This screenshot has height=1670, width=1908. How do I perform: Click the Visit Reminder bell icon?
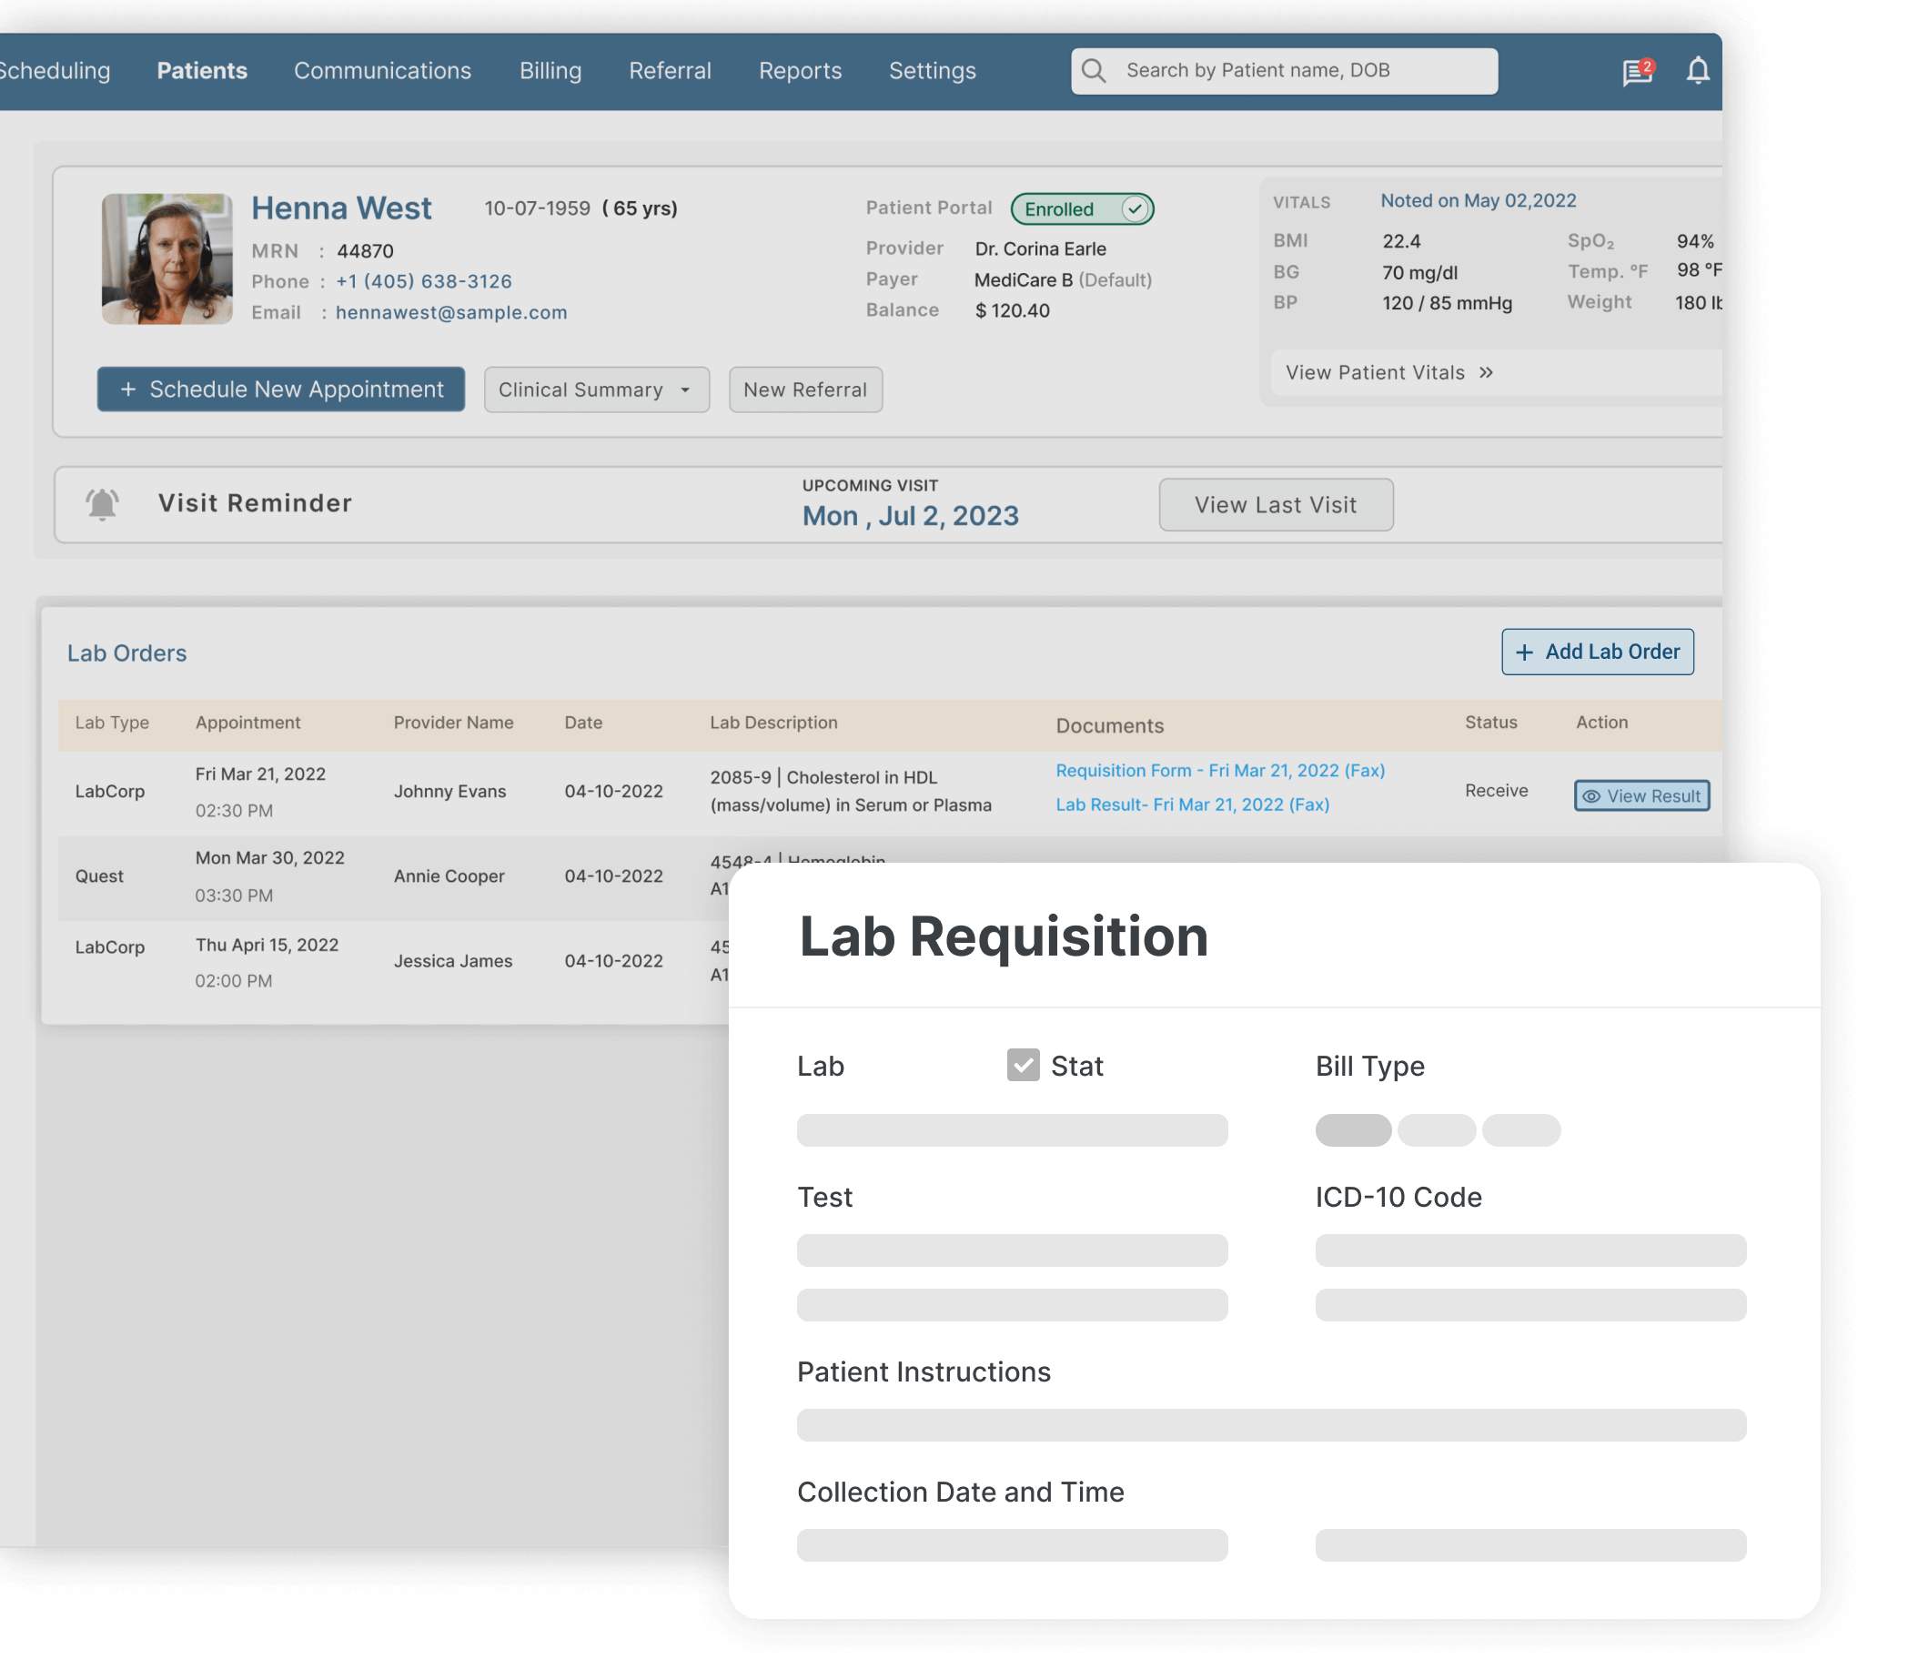click(x=105, y=503)
